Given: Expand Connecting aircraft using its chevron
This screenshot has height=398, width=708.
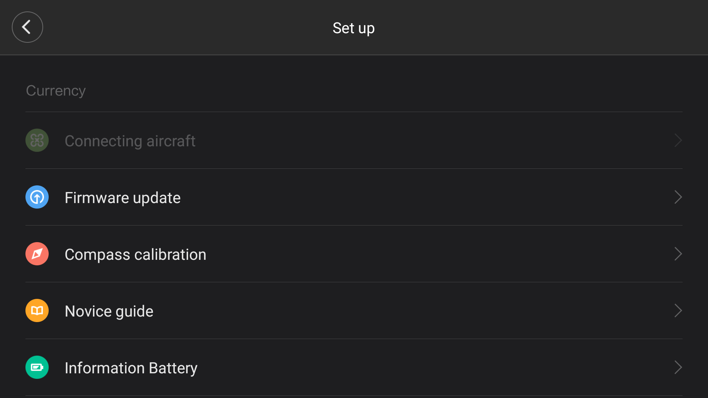Looking at the screenshot, I should (678, 140).
